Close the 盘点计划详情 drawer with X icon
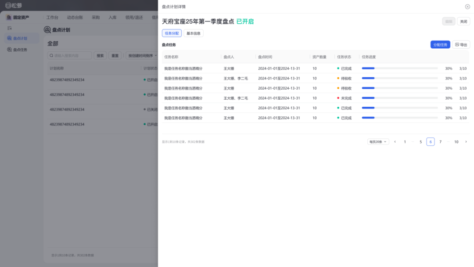Viewport: 474px width, 267px height. 467,7
